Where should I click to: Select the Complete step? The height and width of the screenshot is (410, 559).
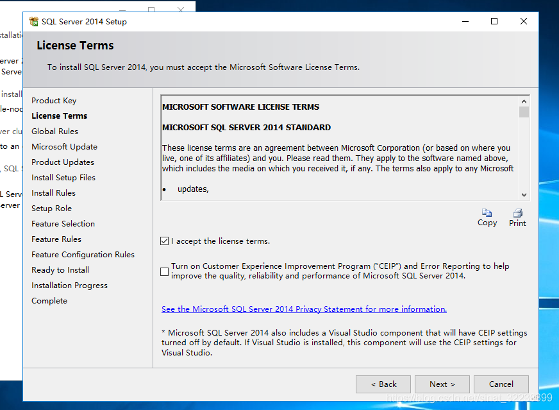pyautogui.click(x=49, y=301)
